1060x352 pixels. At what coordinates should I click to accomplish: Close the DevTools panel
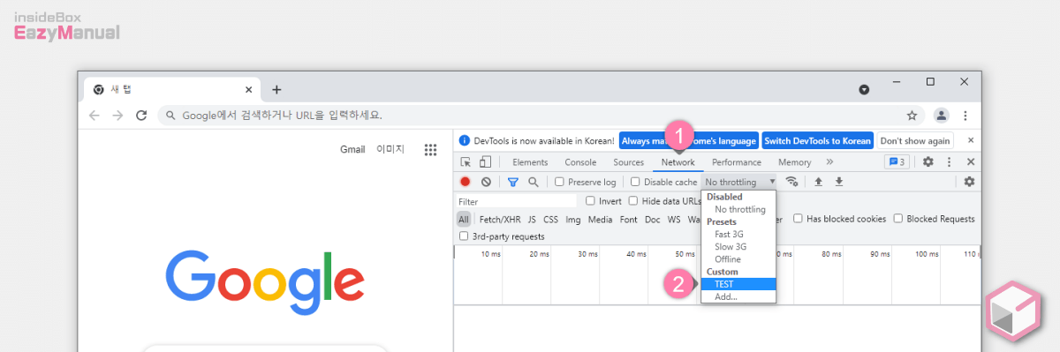pos(970,162)
